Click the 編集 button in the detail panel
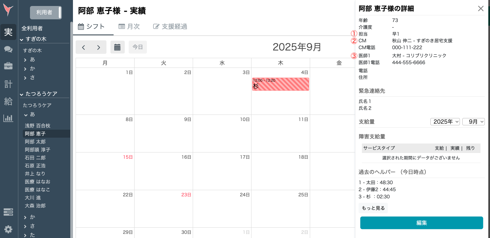Viewport: 490px width, 238px height. coord(421,223)
